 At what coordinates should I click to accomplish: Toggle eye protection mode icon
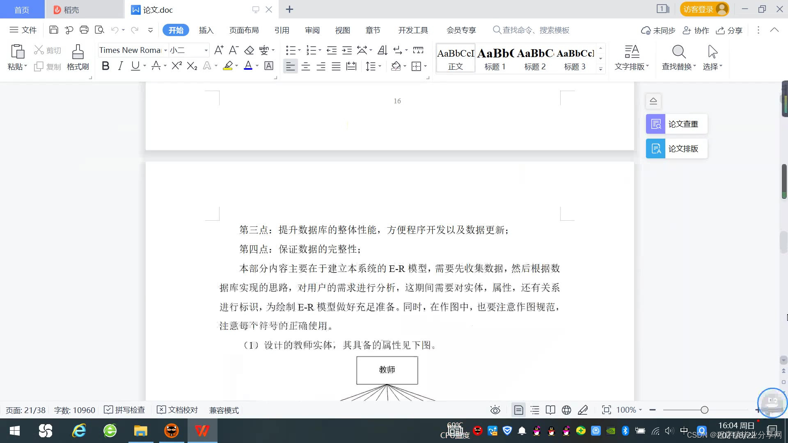(495, 410)
